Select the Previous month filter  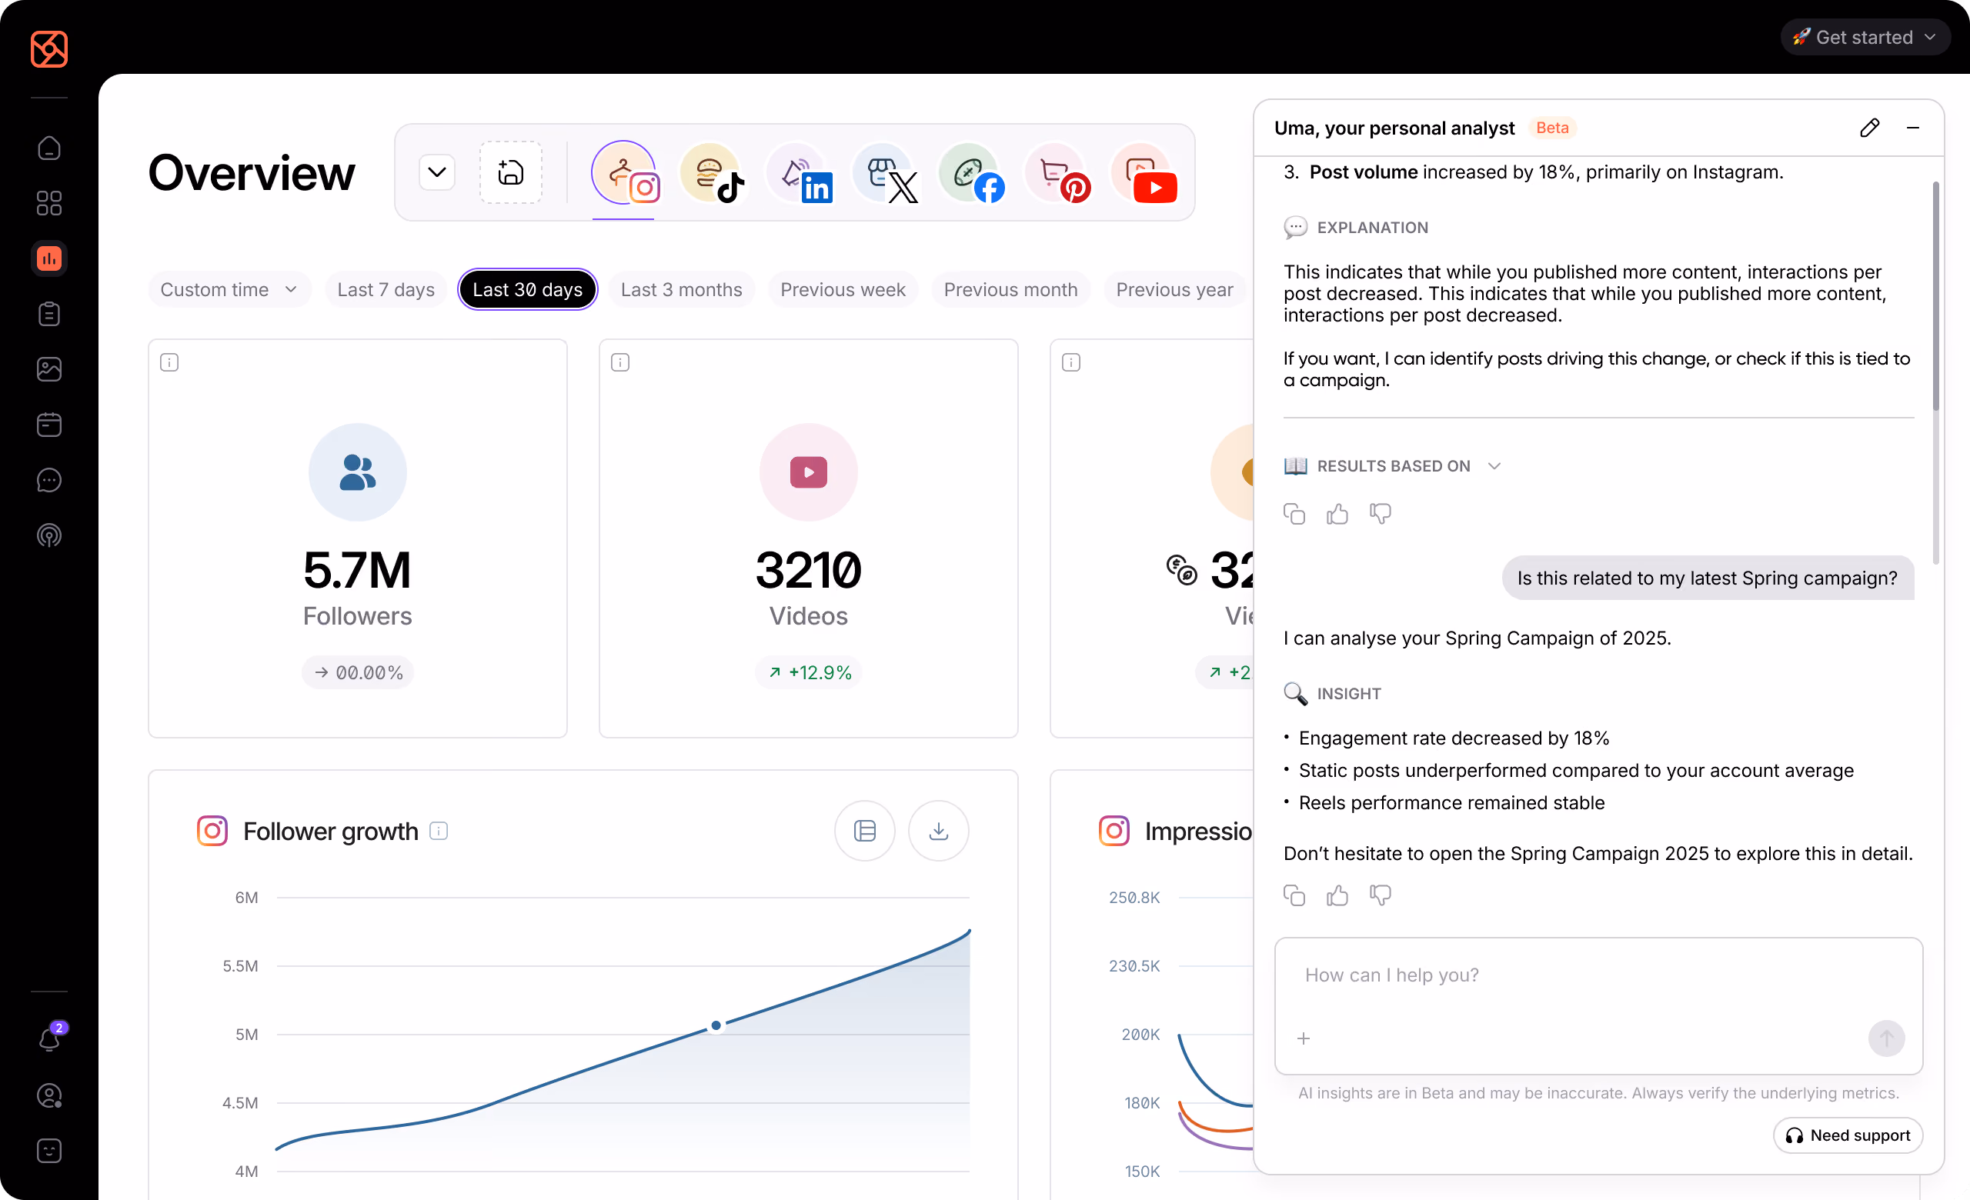tap(1010, 290)
